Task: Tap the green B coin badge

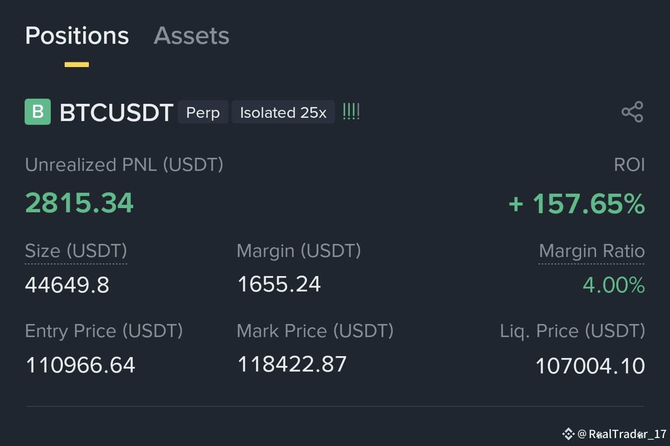Action: (38, 112)
